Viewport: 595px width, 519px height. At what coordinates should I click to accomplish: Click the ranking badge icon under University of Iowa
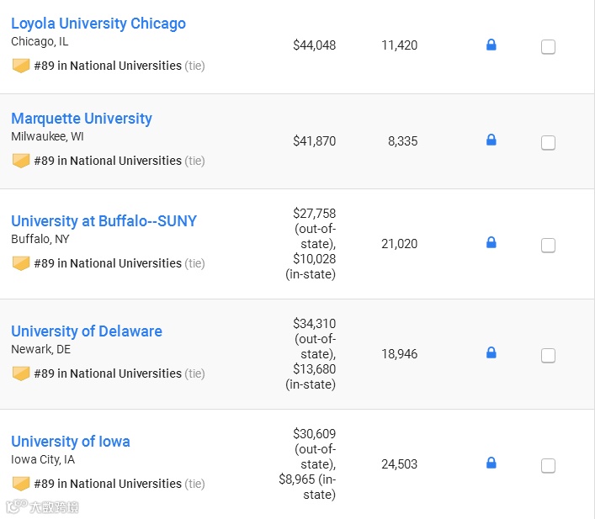[x=21, y=484]
